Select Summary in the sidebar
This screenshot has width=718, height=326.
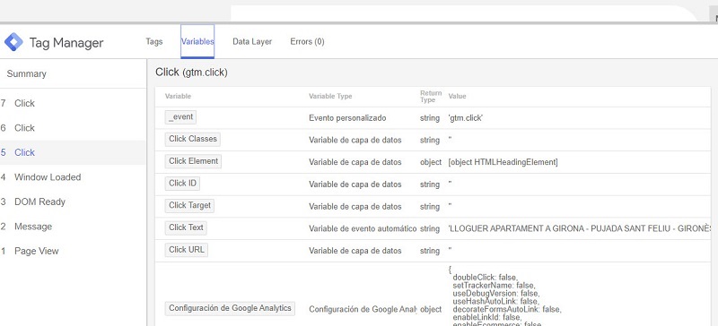[x=27, y=73]
